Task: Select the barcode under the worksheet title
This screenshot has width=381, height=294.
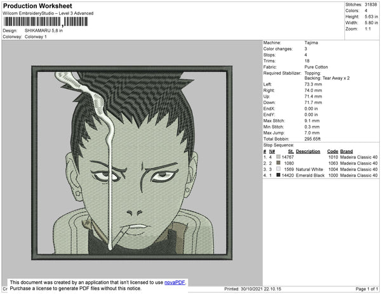Action: point(46,22)
